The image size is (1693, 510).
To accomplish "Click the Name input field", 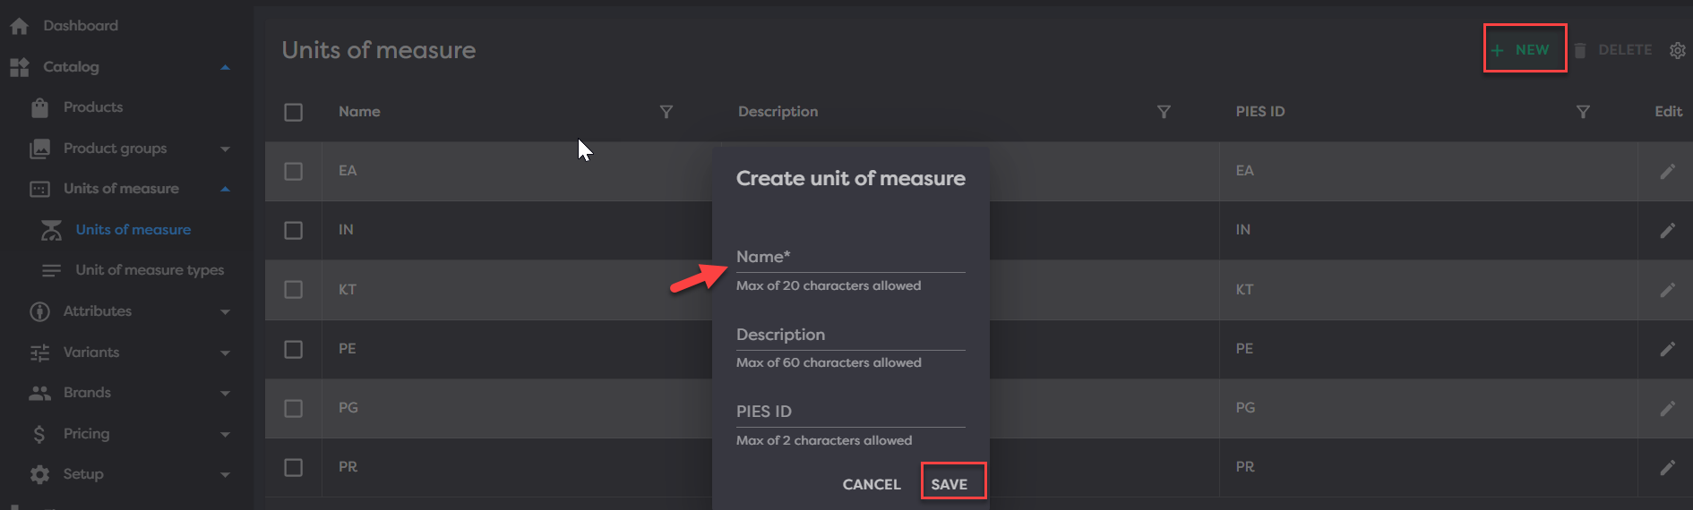I will (849, 258).
